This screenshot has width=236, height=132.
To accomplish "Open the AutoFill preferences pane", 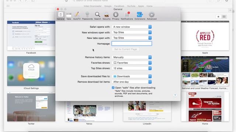I will [x=77, y=16].
